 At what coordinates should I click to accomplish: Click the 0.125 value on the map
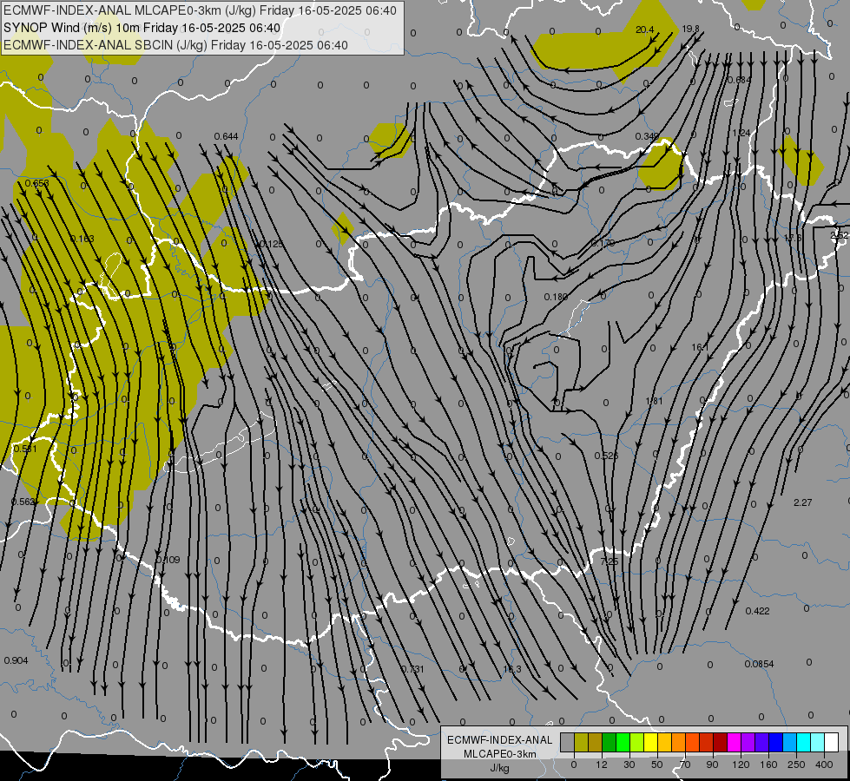[271, 245]
